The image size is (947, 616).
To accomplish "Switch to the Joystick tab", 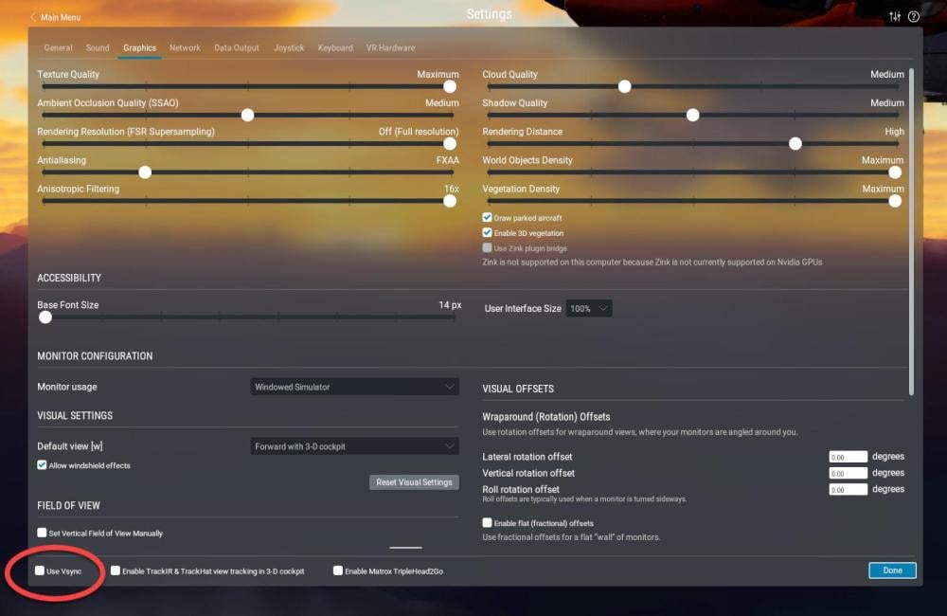I will [289, 47].
